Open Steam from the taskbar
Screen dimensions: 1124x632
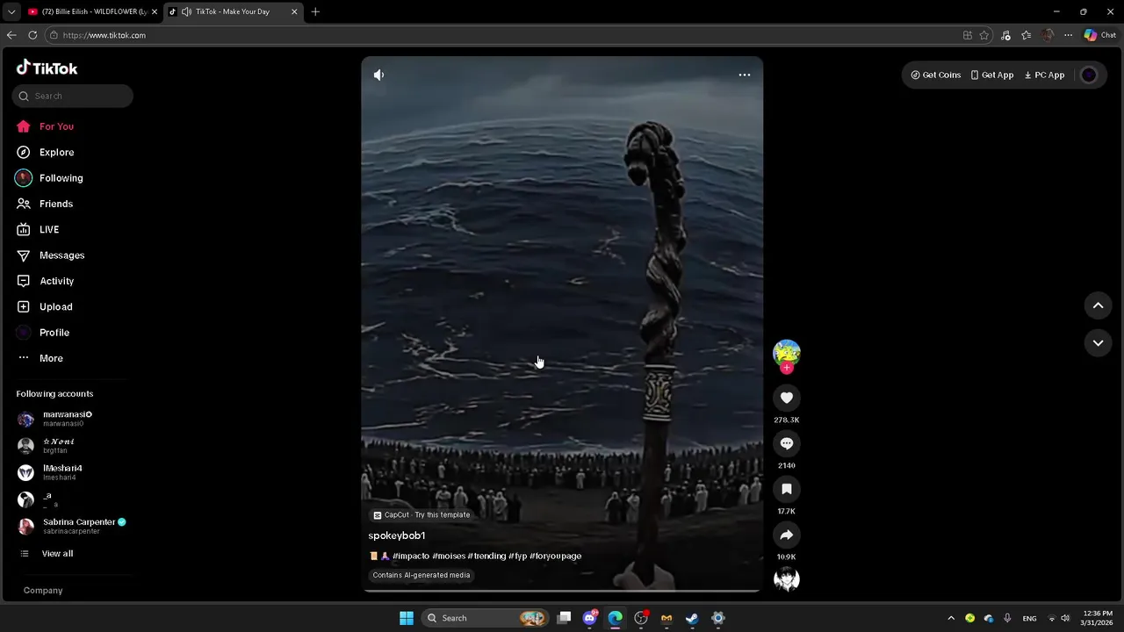tap(692, 618)
